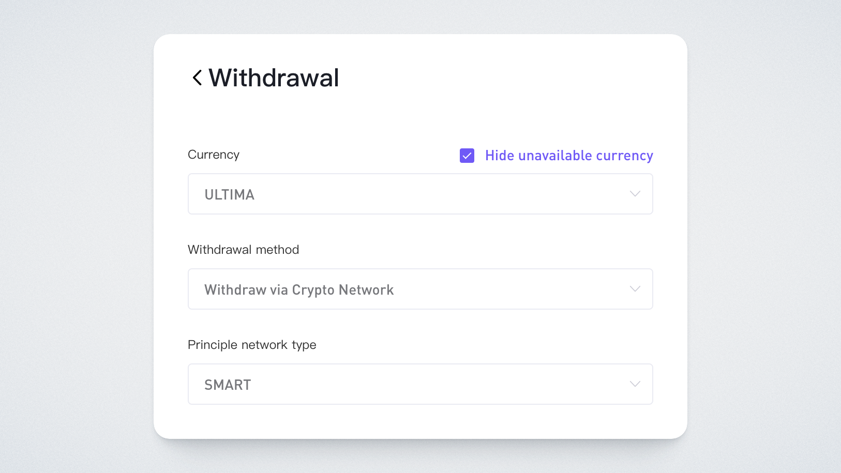Viewport: 841px width, 473px height.
Task: Click the word Hide in the checkbox label
Action: 499,156
